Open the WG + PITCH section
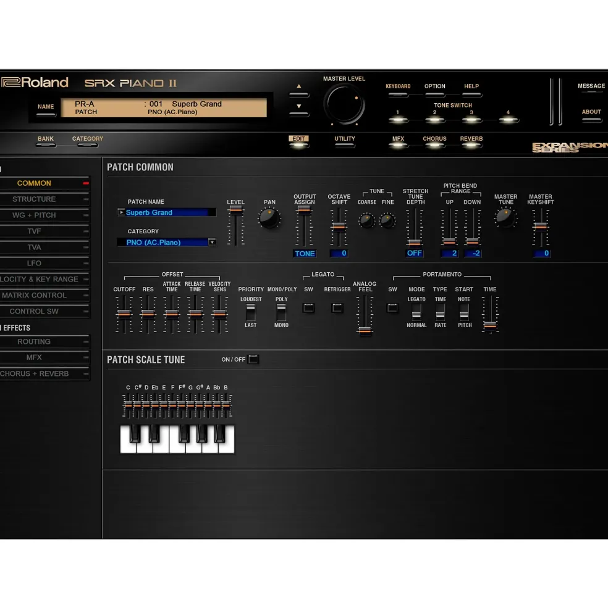 point(44,215)
